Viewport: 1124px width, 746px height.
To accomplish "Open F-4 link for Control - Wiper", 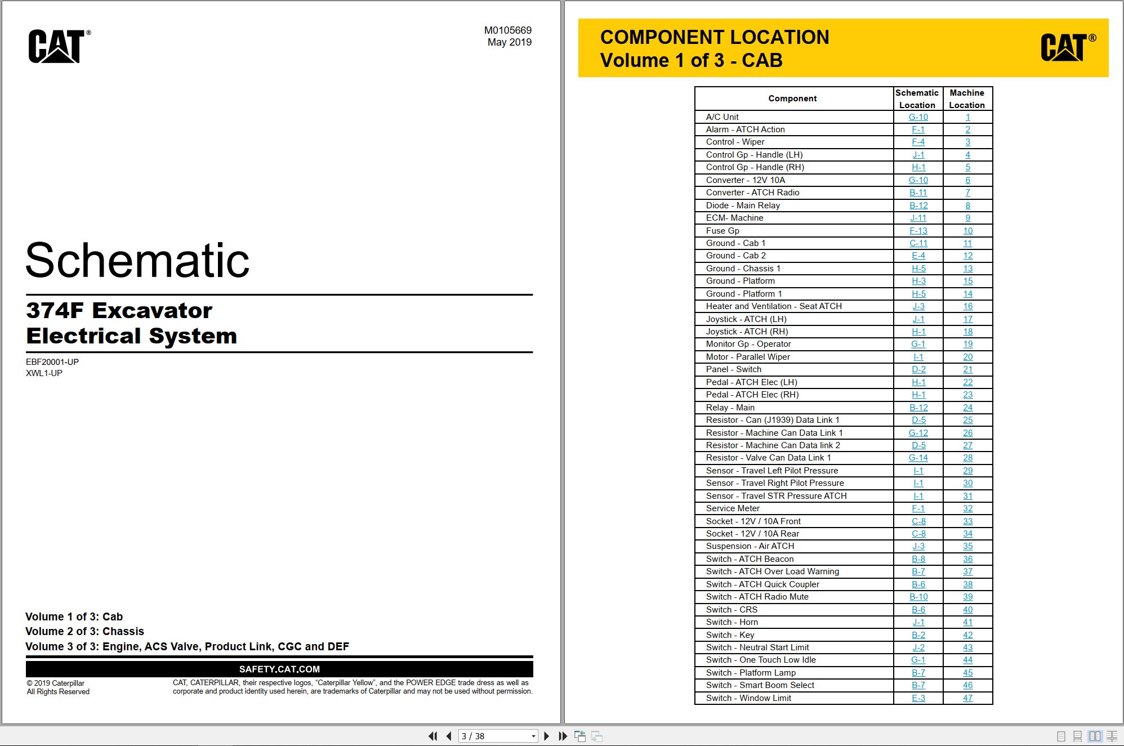I will 918,142.
